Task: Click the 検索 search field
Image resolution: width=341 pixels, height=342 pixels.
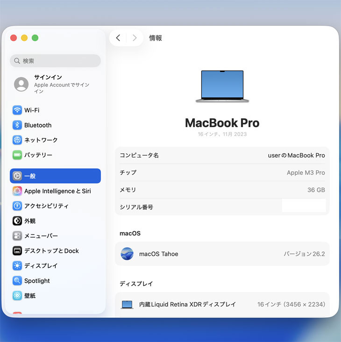Action: point(55,61)
